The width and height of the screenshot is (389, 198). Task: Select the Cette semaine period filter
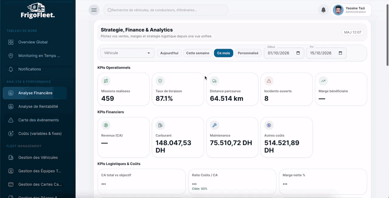[x=198, y=53]
